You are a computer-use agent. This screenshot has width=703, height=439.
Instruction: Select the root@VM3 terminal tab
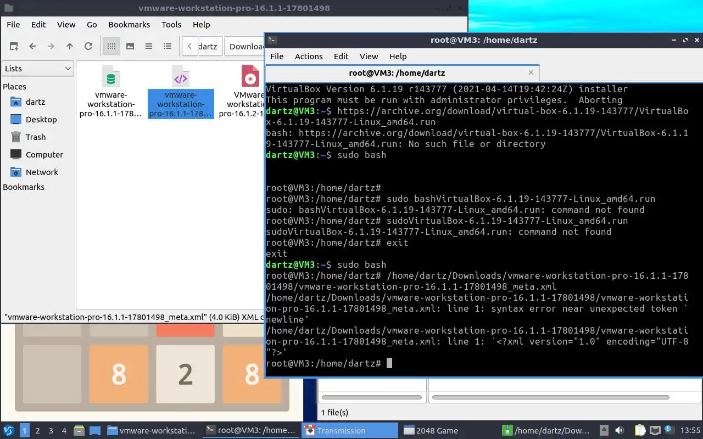(x=397, y=73)
